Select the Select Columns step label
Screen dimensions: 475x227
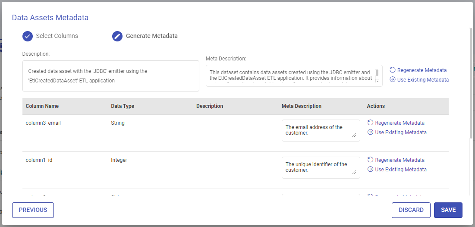(57, 36)
